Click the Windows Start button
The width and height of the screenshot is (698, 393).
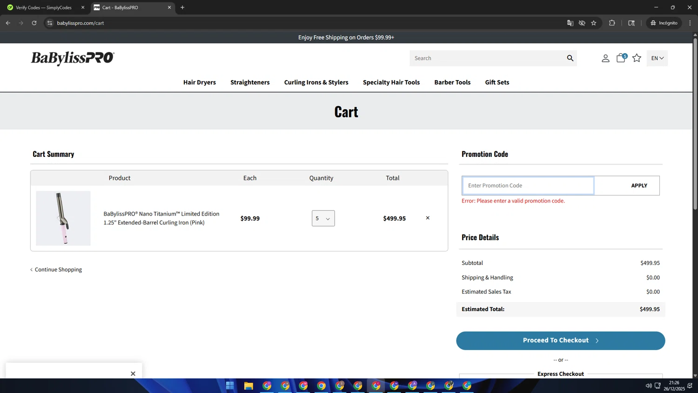(230, 386)
